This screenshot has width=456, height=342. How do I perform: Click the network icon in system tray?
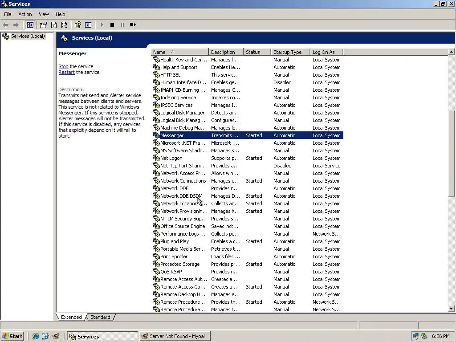click(415, 336)
